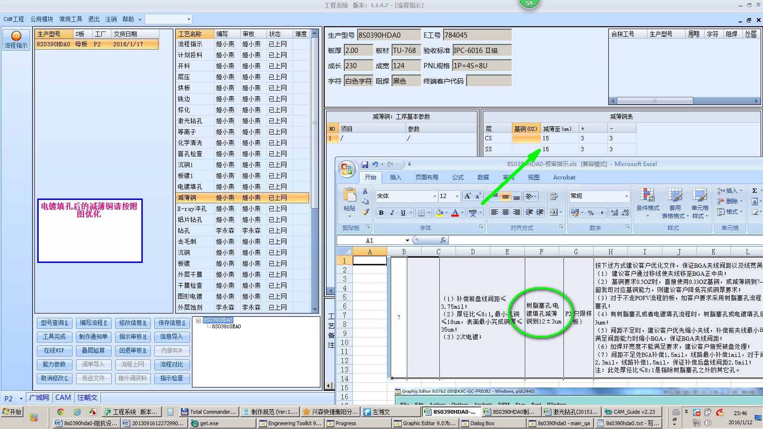Open the Name Box dropdown arrow
The height and width of the screenshot is (429, 763).
pyautogui.click(x=407, y=241)
